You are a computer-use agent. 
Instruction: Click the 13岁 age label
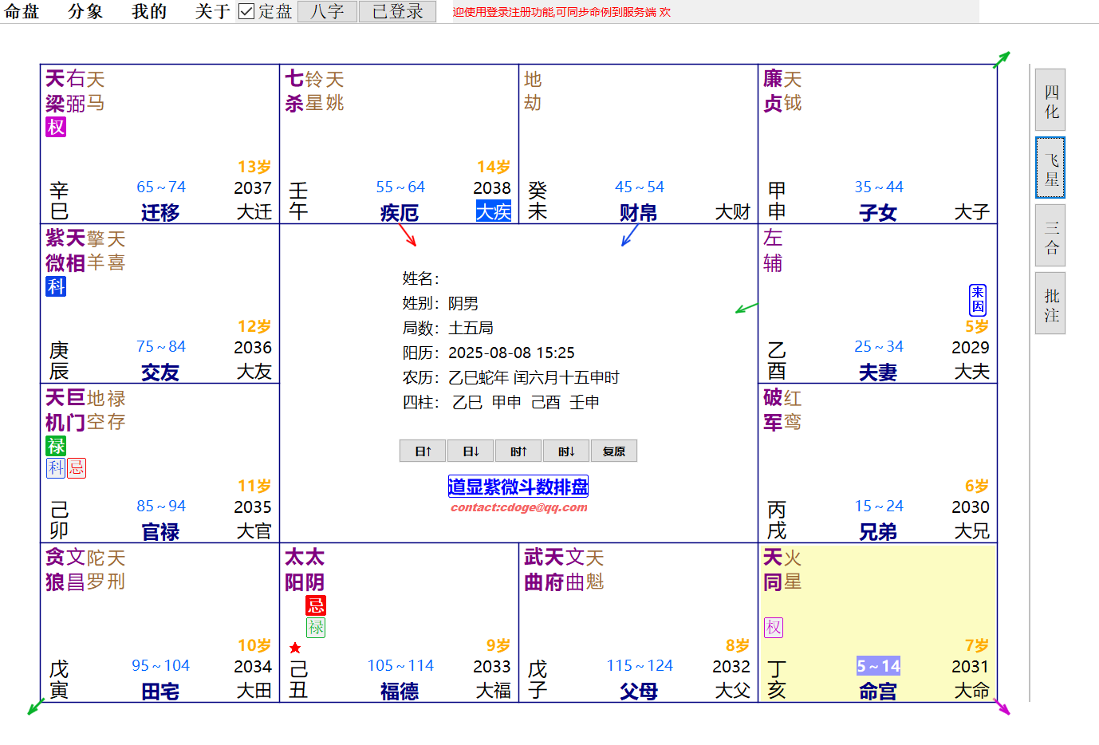point(254,167)
